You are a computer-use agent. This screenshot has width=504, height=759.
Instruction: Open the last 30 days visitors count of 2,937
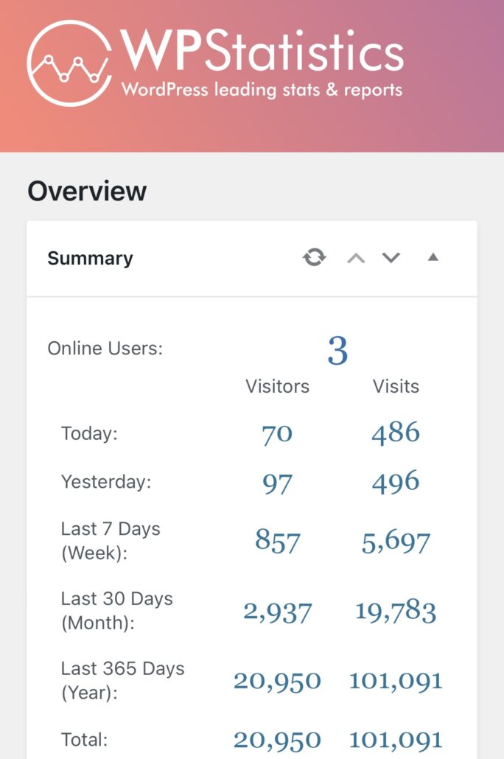[x=278, y=611]
